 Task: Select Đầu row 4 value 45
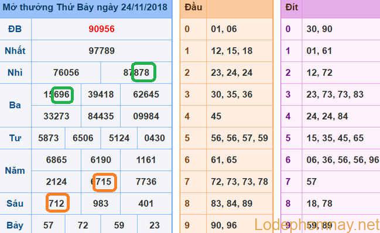point(216,116)
